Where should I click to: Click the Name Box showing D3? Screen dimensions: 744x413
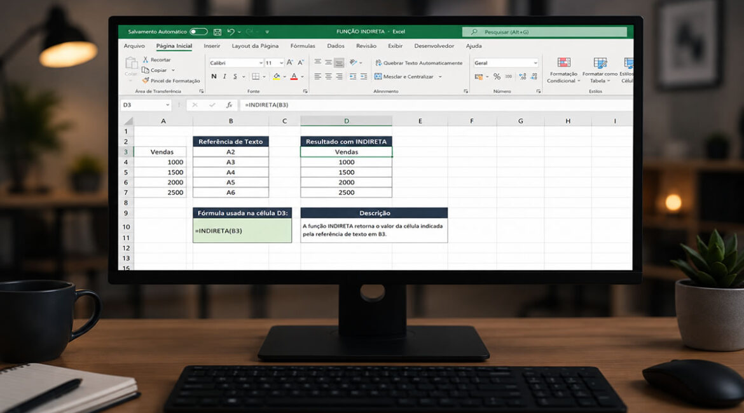[x=146, y=105]
